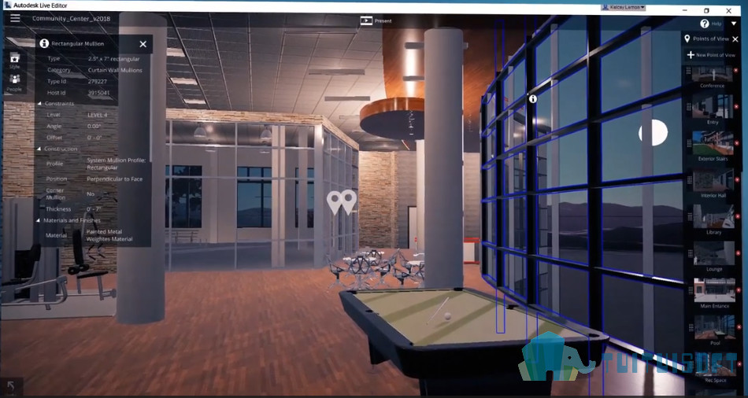
Task: Open the People panel
Action: [14, 83]
